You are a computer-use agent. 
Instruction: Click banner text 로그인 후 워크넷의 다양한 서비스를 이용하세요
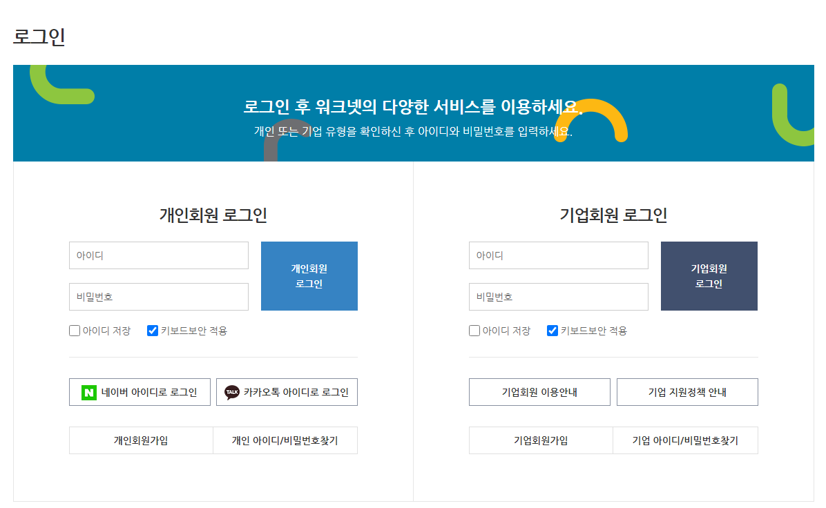413,107
